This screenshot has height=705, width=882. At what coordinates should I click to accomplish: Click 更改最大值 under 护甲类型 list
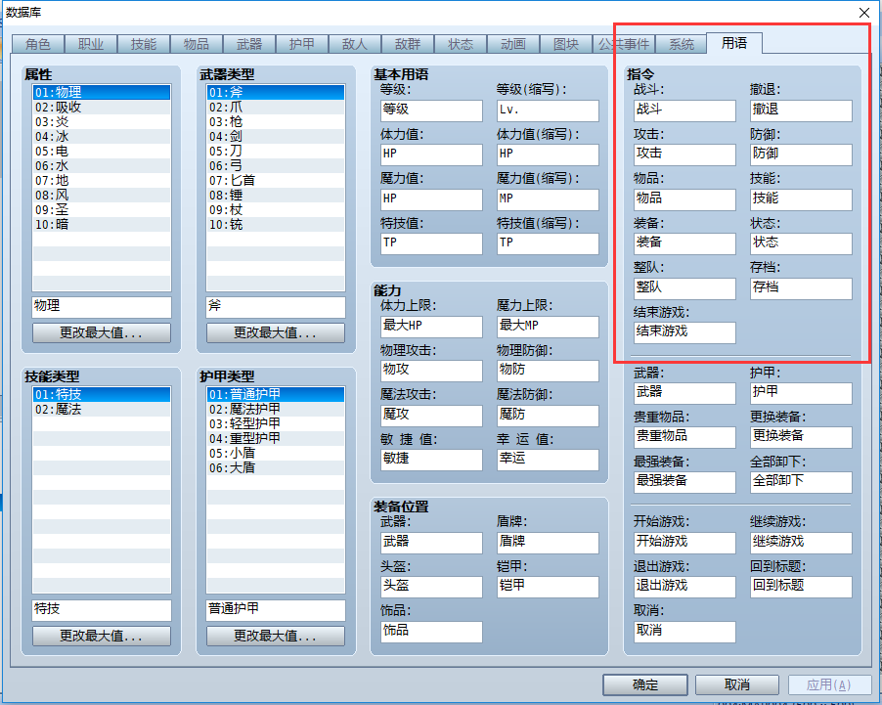[x=276, y=636]
